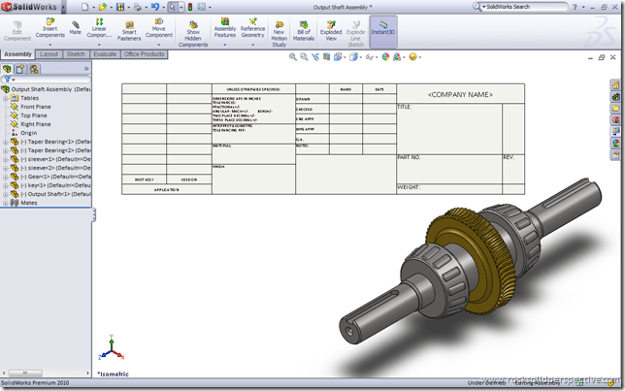Expand the Tables folder in tree
The height and width of the screenshot is (391, 625).
5,98
